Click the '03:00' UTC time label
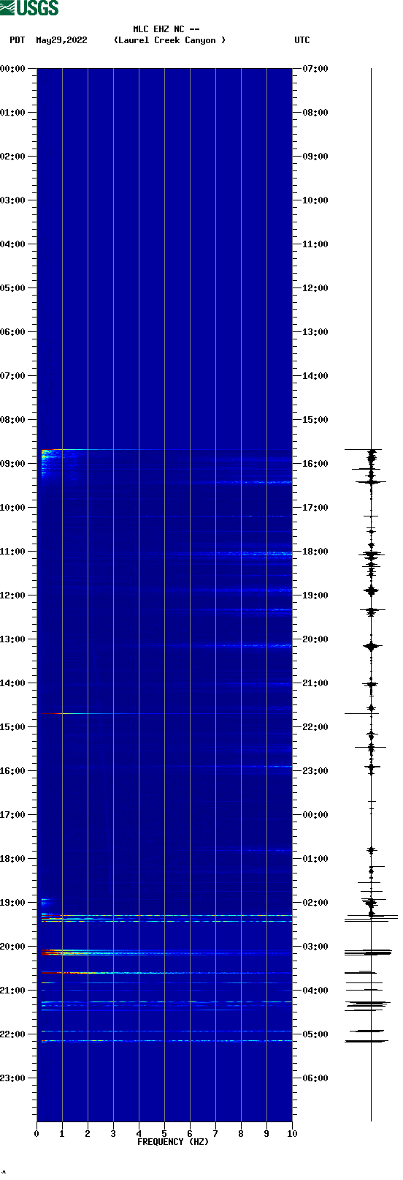The width and height of the screenshot is (403, 1180). coord(315,947)
